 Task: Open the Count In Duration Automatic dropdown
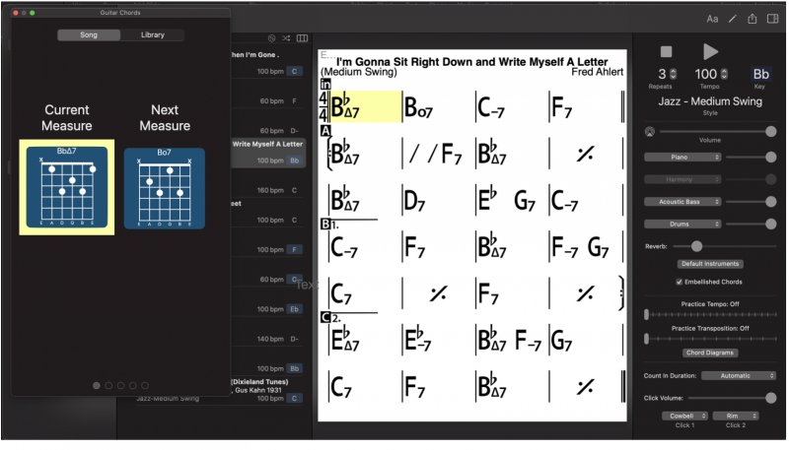(738, 376)
